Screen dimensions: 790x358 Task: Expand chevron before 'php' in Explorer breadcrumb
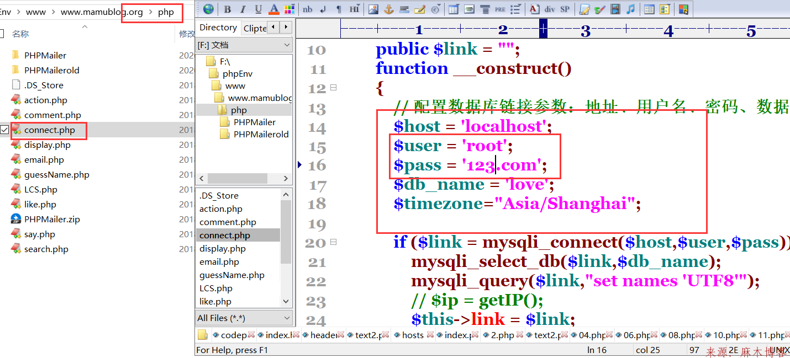tap(151, 12)
